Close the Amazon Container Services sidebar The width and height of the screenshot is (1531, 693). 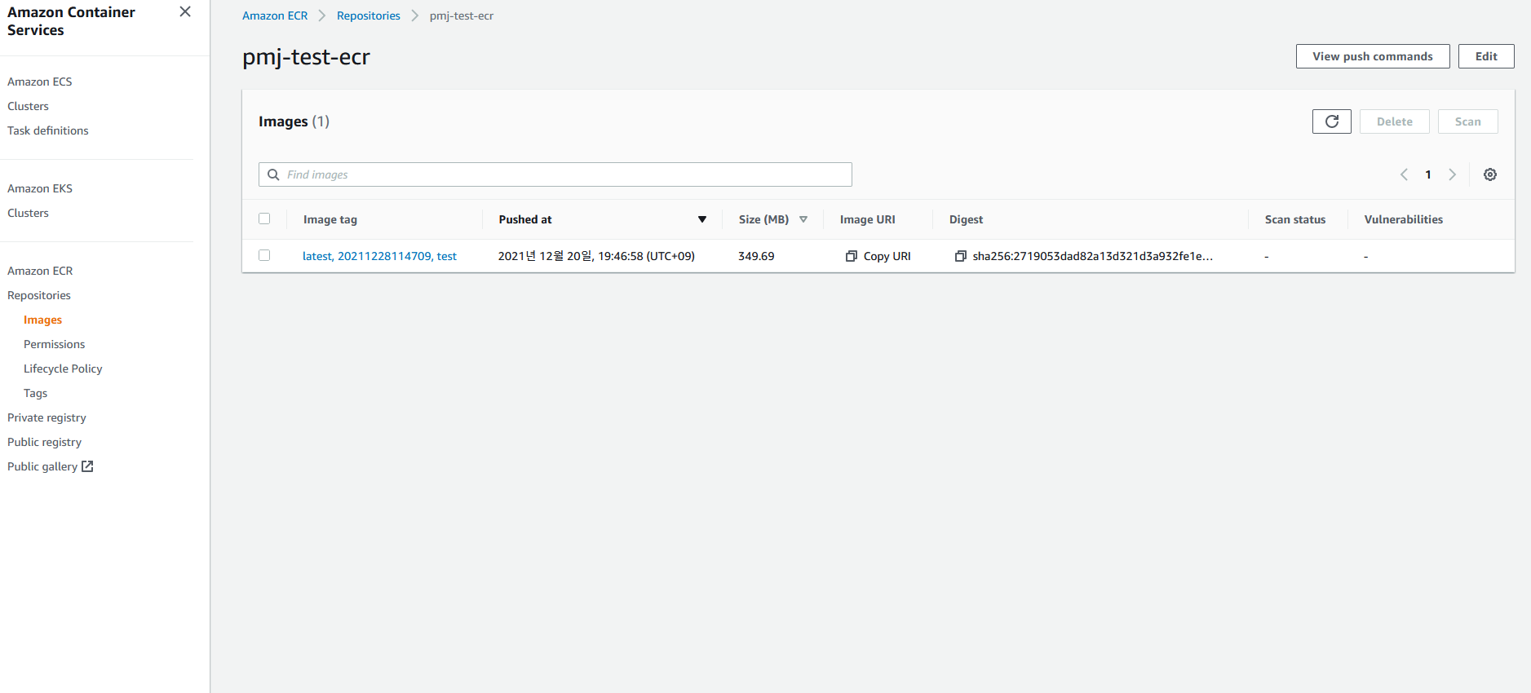click(x=185, y=11)
